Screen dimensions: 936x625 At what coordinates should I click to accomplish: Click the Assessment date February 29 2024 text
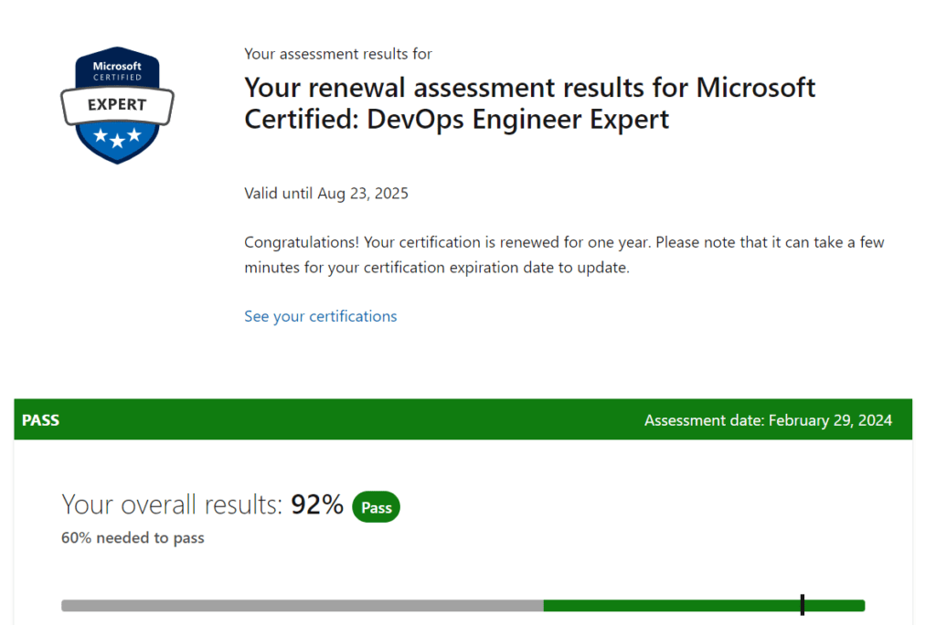point(771,419)
